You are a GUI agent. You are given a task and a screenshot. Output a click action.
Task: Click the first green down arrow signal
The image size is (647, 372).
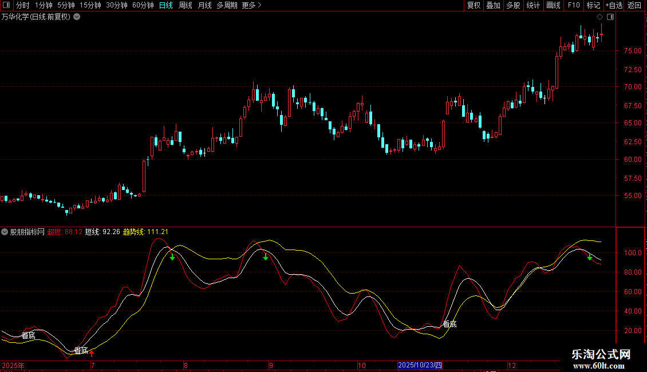(172, 256)
